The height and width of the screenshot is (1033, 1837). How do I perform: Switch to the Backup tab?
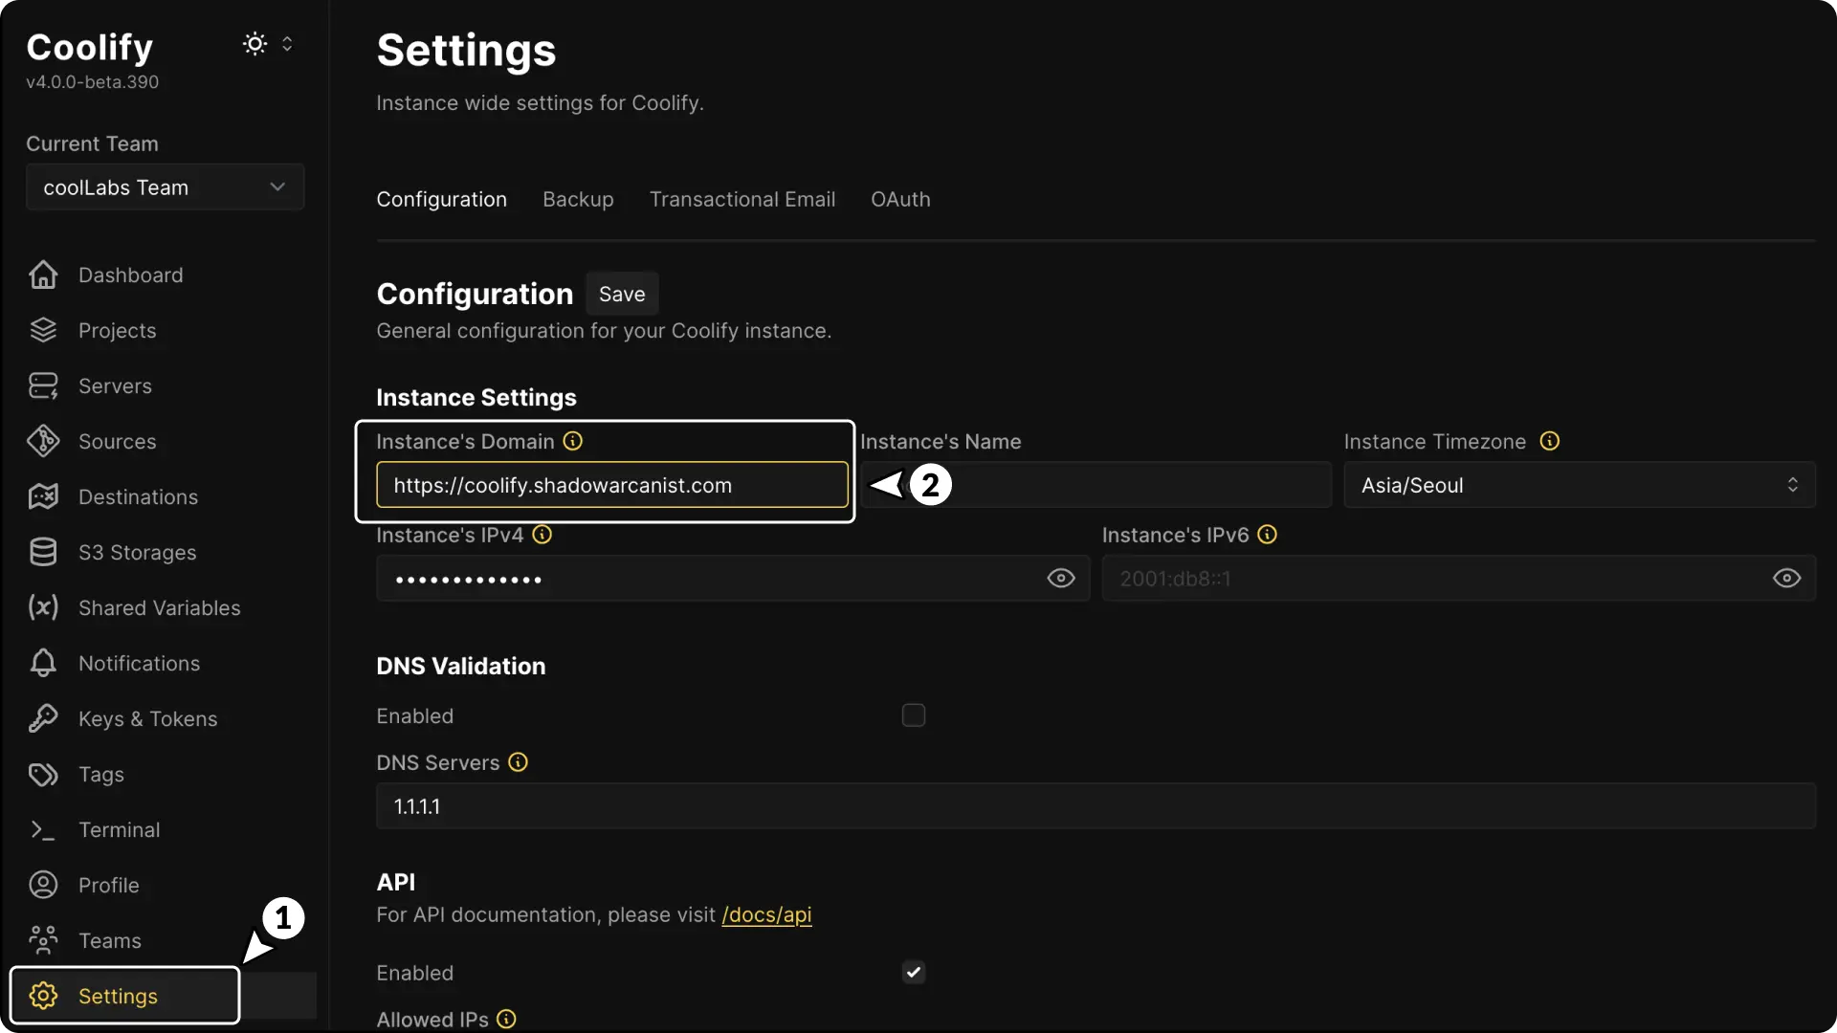point(578,200)
